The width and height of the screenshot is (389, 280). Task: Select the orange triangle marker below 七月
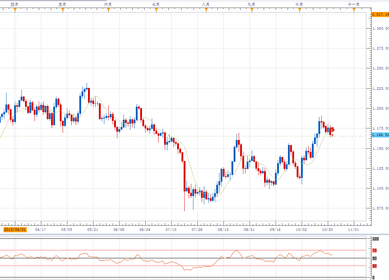(x=156, y=10)
